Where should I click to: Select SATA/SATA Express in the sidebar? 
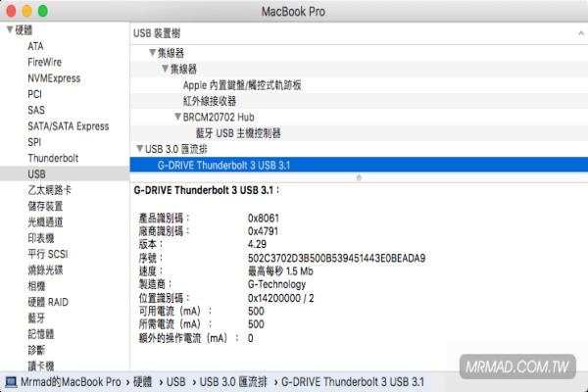[x=69, y=126]
